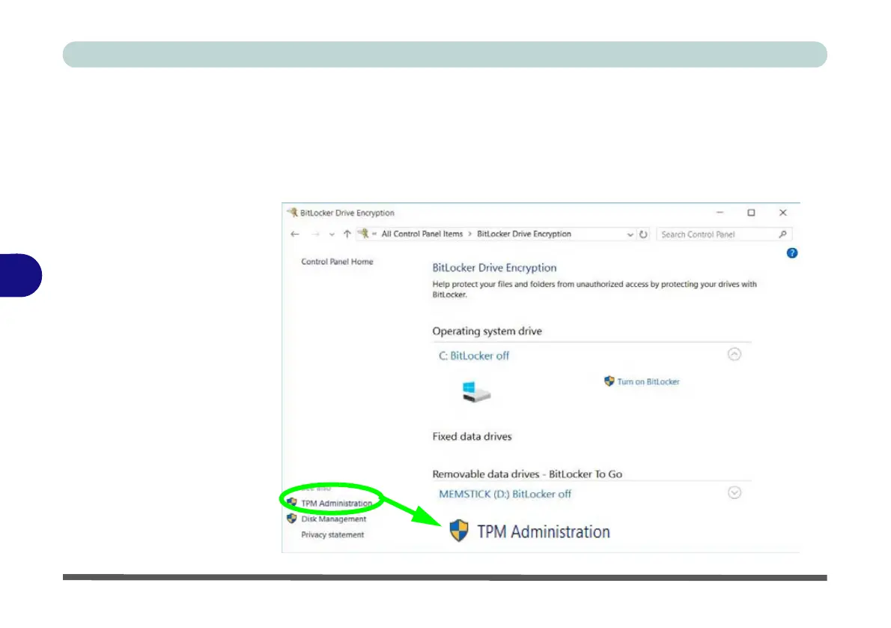
Task: Click the forward navigation arrow
Action: coord(314,234)
